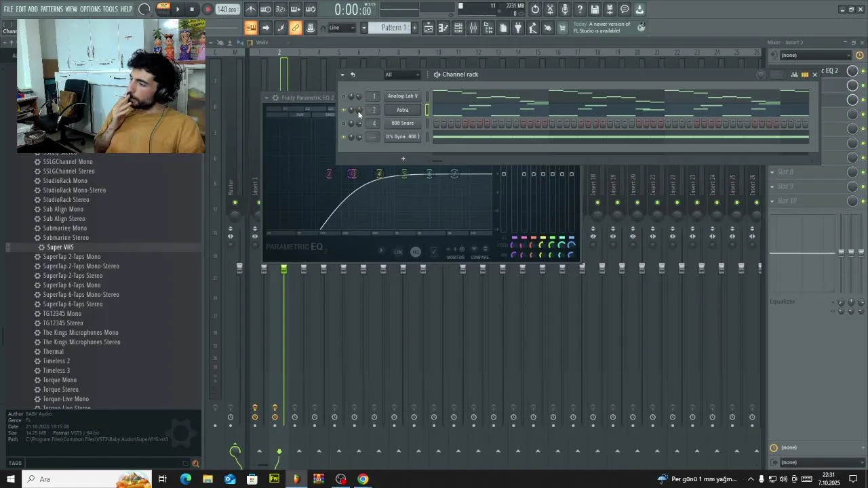Mute the Analog Lab V channel LED
The width and height of the screenshot is (868, 488).
[343, 96]
